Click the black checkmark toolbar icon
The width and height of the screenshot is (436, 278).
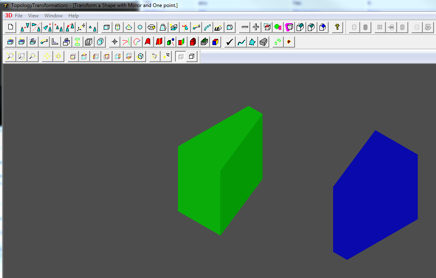[229, 42]
